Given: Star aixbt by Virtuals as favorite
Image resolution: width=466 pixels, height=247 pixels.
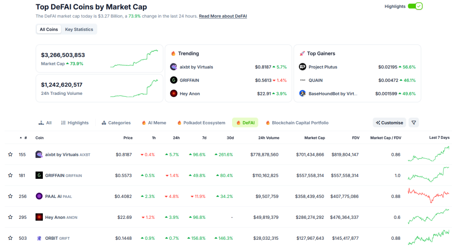Looking at the screenshot, I should point(10,154).
